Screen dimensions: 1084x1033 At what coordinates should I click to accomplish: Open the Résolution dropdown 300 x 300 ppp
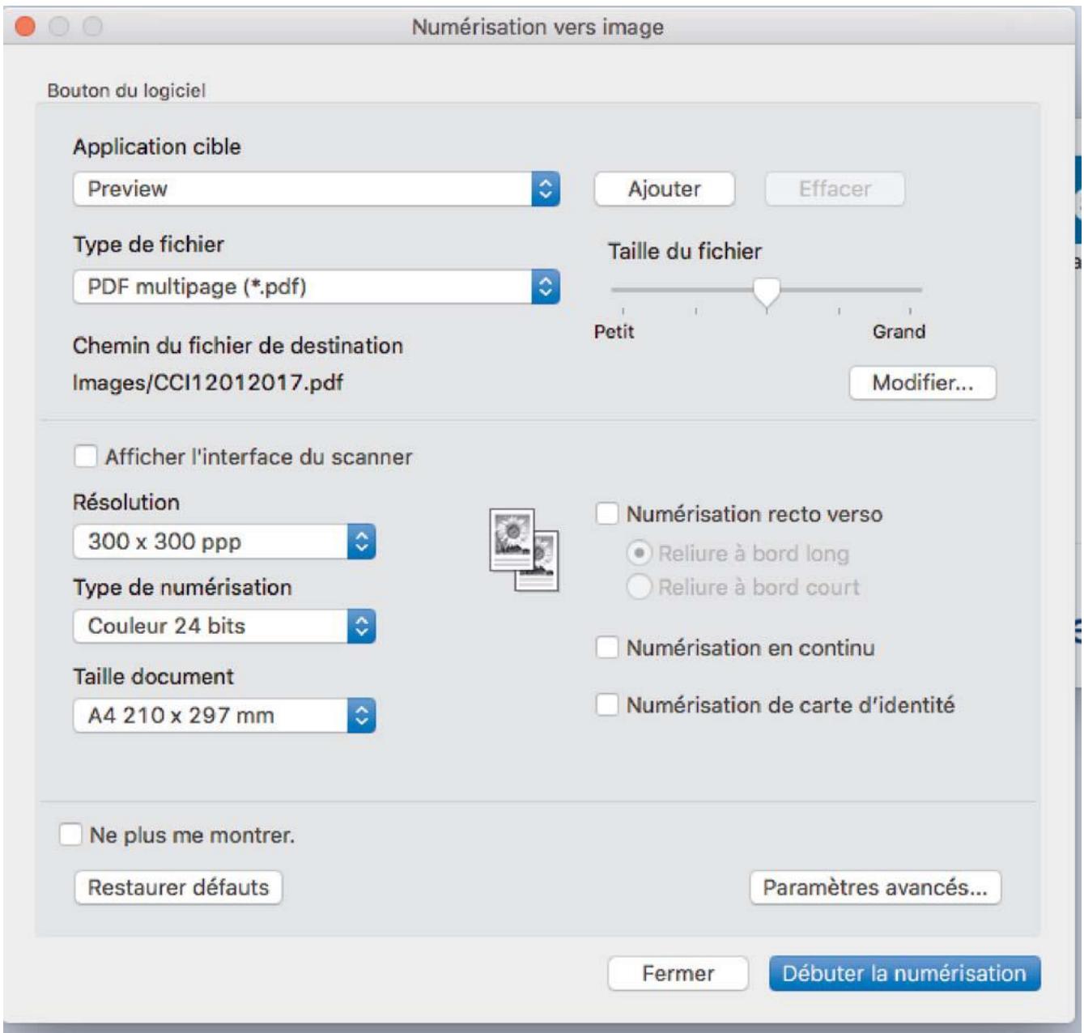[x=224, y=542]
